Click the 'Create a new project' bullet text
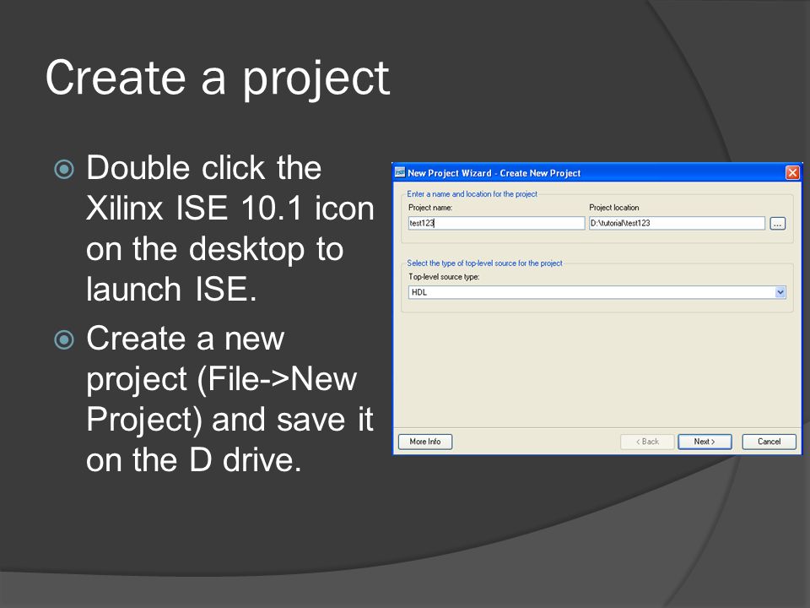 (229, 399)
